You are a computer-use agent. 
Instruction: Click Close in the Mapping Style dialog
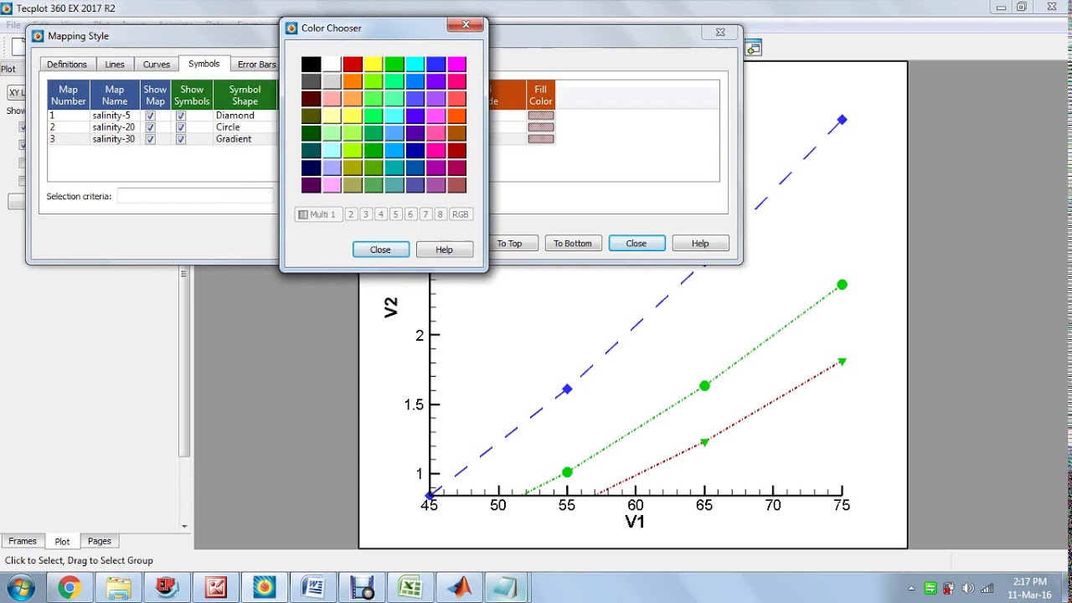click(x=636, y=244)
